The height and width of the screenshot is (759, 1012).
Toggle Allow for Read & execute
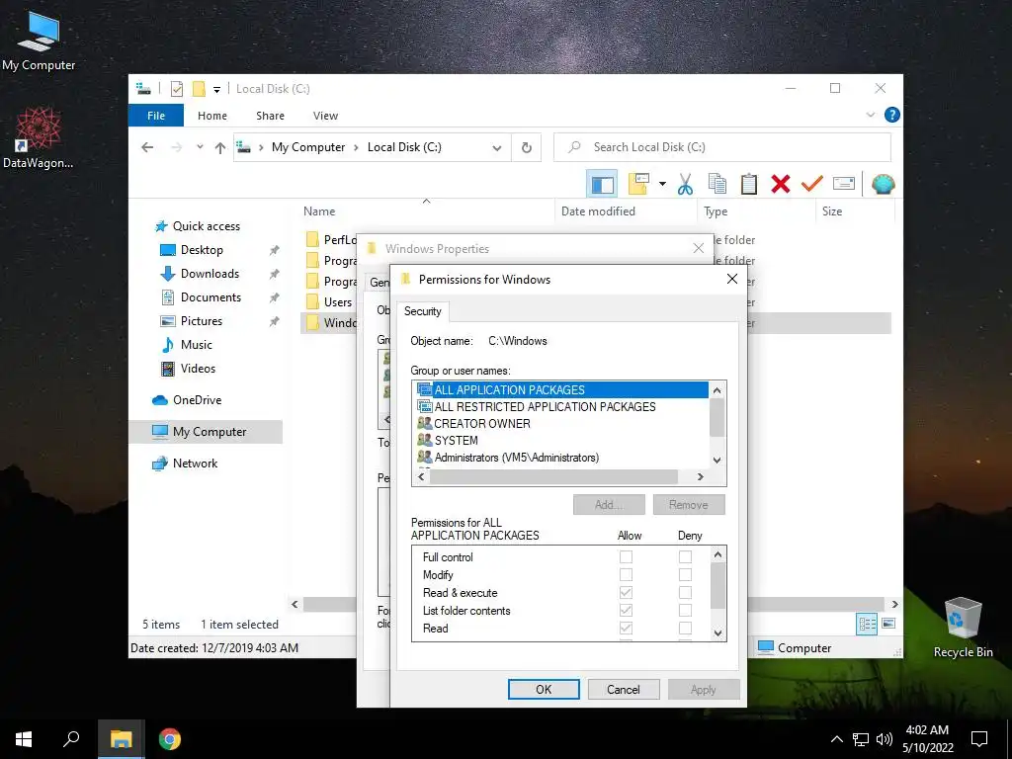[626, 593]
